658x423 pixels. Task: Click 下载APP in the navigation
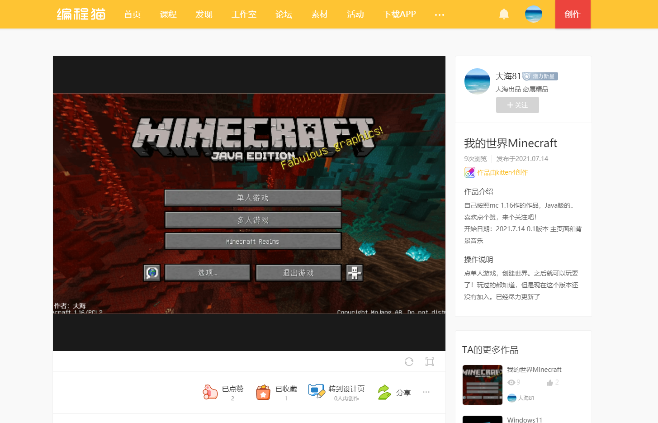point(399,14)
